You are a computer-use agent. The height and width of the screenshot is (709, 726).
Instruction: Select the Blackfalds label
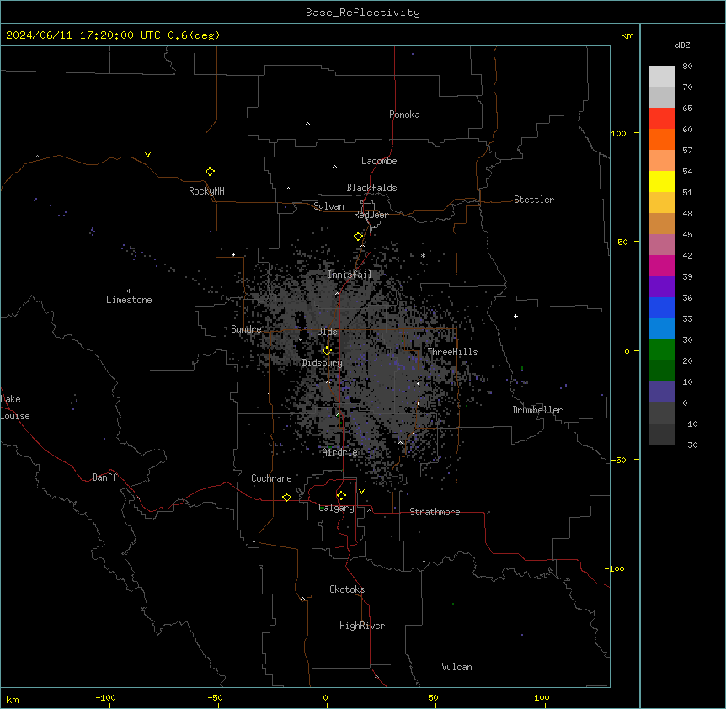tap(371, 188)
